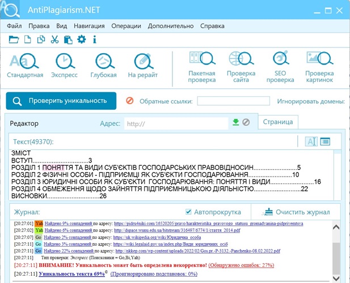Click the journal scrollbar down arrow

(336, 278)
